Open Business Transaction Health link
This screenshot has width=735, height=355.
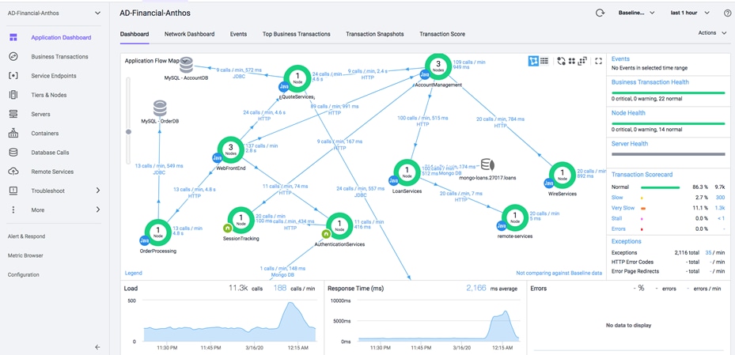click(650, 82)
